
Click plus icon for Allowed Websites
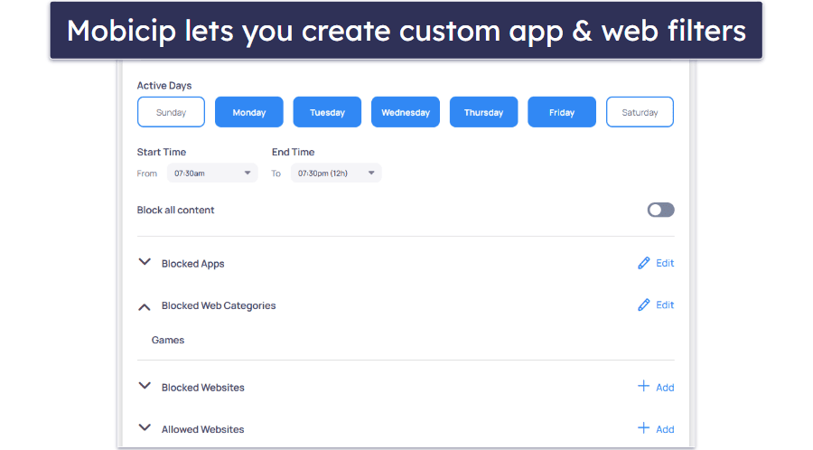tap(643, 428)
